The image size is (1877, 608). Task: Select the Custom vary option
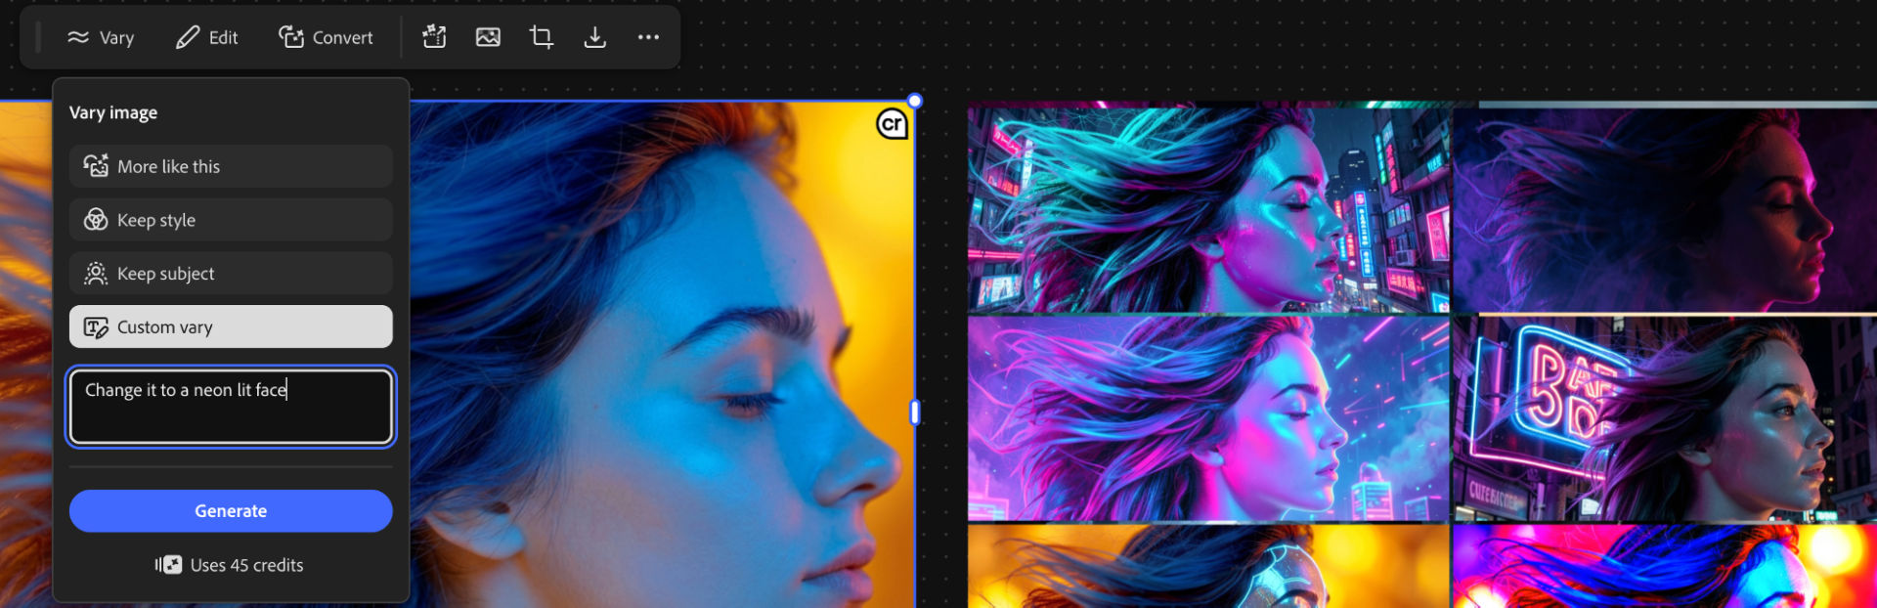231,326
